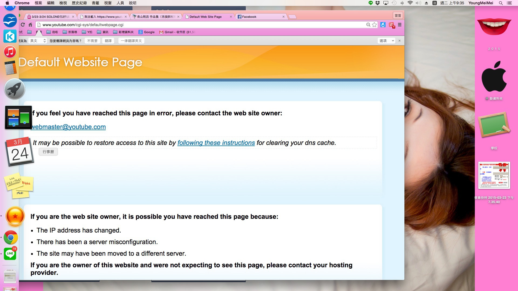The width and height of the screenshot is (518, 291).
Task: Click the 不需要 button in translate bar
Action: tap(92, 41)
